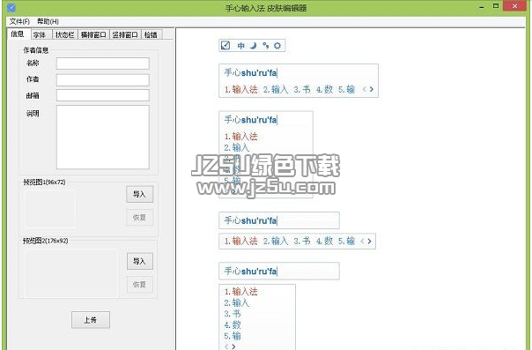Image resolution: width=532 pixels, height=350 pixels.
Task: Click inside the 说明 text area
Action: pyautogui.click(x=103, y=138)
